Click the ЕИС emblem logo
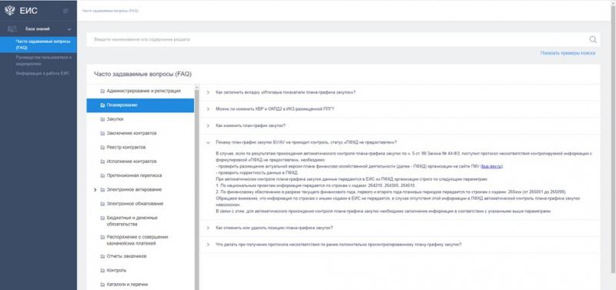616x290 pixels. click(10, 11)
